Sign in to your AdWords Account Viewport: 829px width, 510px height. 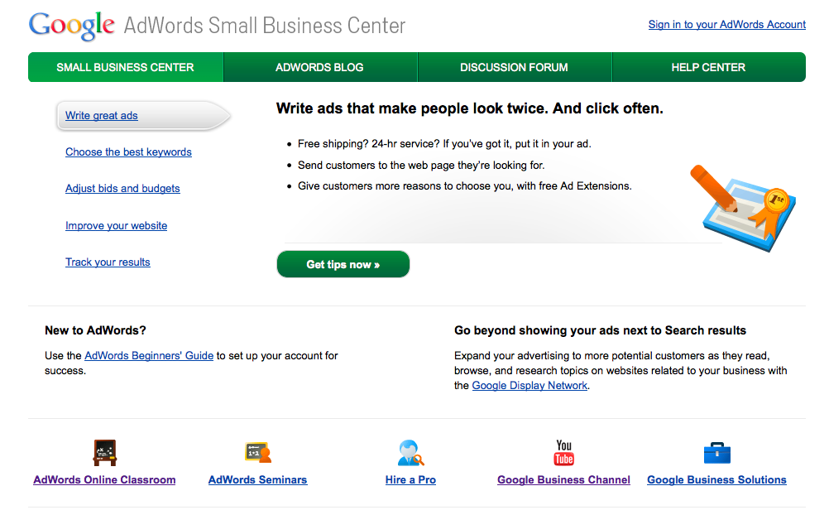(726, 25)
